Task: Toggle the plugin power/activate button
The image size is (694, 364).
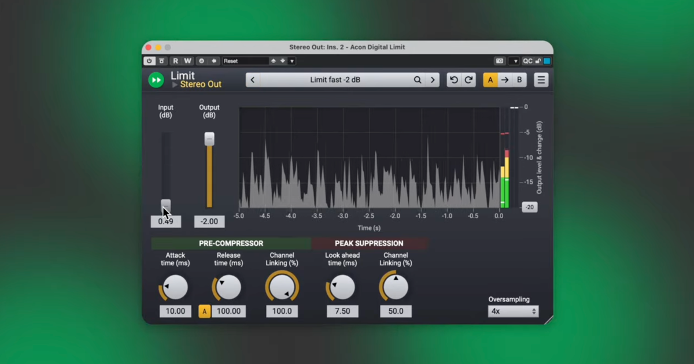Action: point(149,61)
